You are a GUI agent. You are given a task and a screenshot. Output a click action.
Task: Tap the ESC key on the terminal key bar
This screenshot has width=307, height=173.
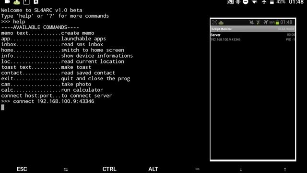click(x=22, y=169)
